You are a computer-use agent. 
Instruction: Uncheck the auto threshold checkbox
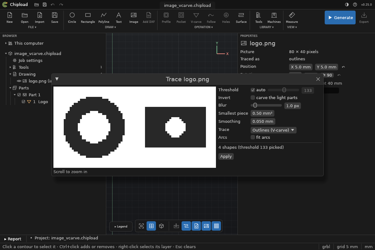(253, 90)
